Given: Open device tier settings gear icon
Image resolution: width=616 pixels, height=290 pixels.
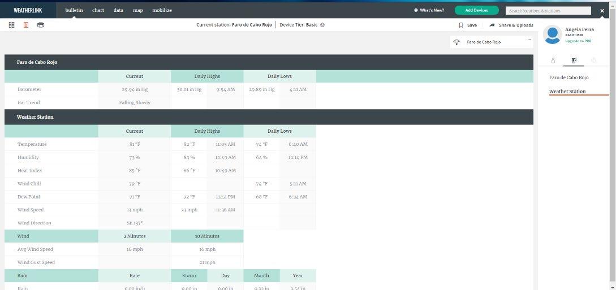Looking at the screenshot, I should [x=322, y=25].
